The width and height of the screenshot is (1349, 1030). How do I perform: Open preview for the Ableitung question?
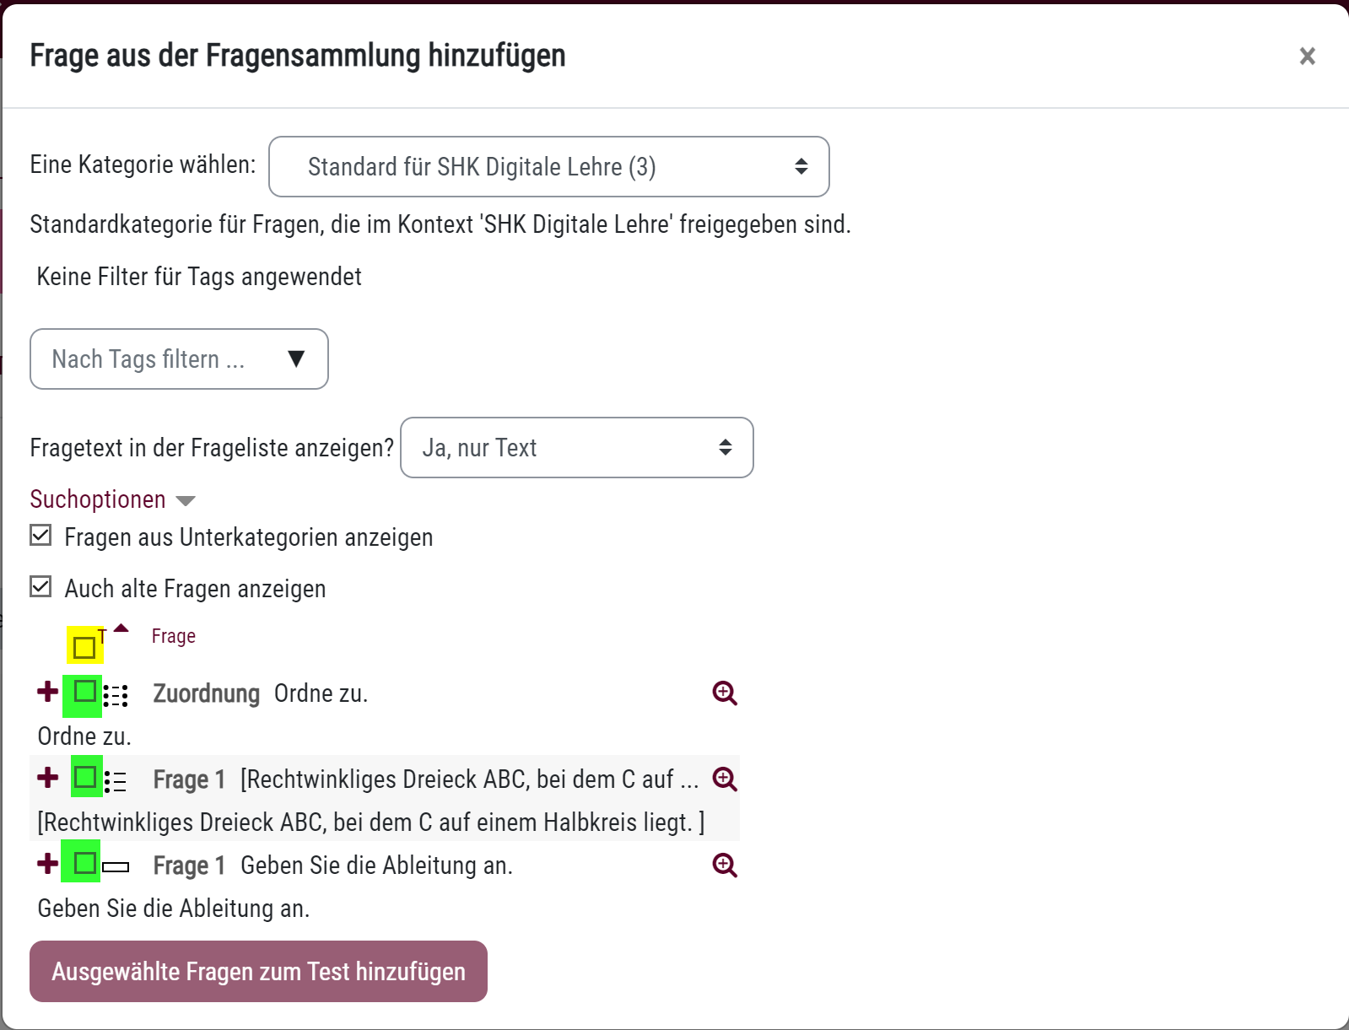725,865
